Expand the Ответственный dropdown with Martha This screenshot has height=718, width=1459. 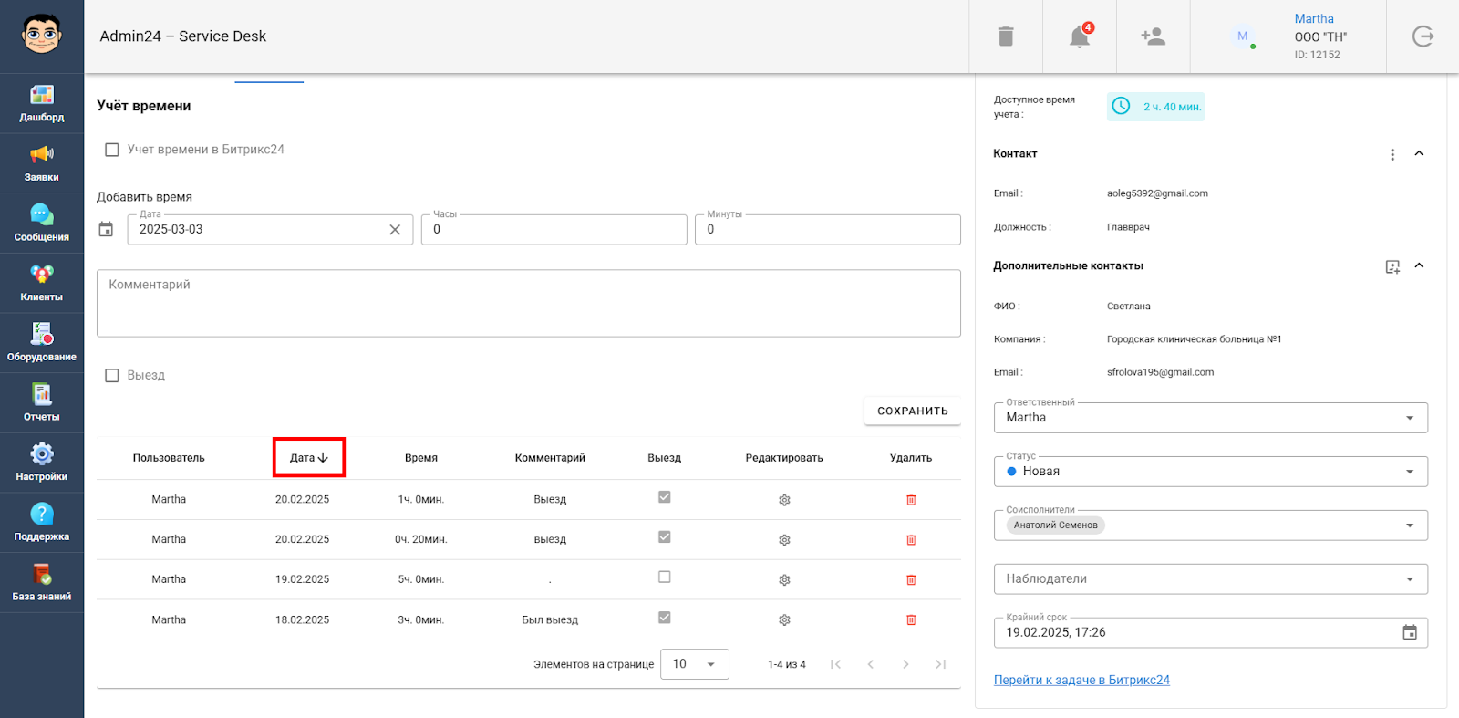1210,418
